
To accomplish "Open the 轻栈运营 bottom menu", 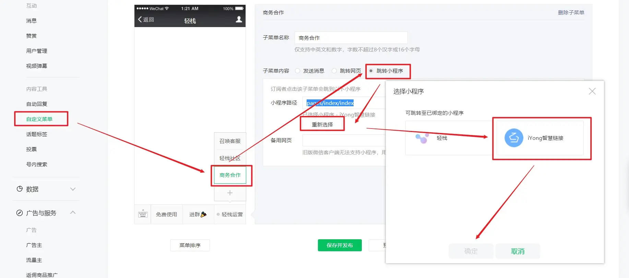I will click(x=230, y=214).
